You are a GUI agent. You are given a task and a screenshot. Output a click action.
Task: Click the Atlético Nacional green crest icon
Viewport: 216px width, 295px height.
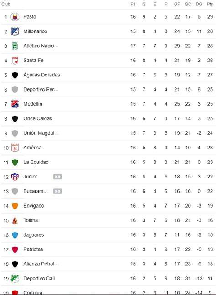(x=15, y=46)
